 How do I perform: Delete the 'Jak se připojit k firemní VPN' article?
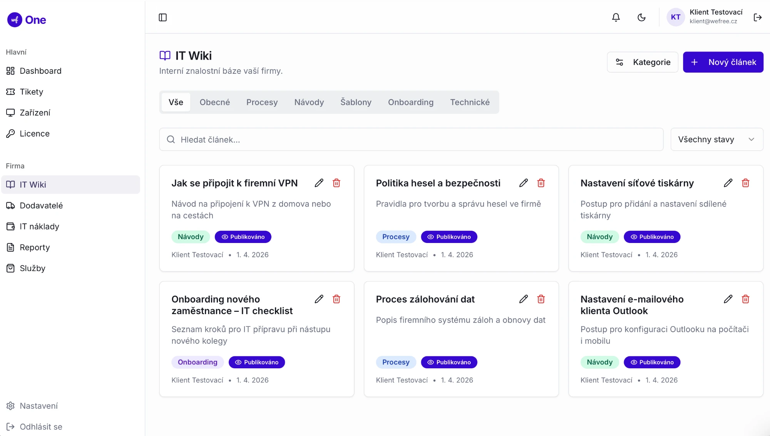pyautogui.click(x=336, y=183)
